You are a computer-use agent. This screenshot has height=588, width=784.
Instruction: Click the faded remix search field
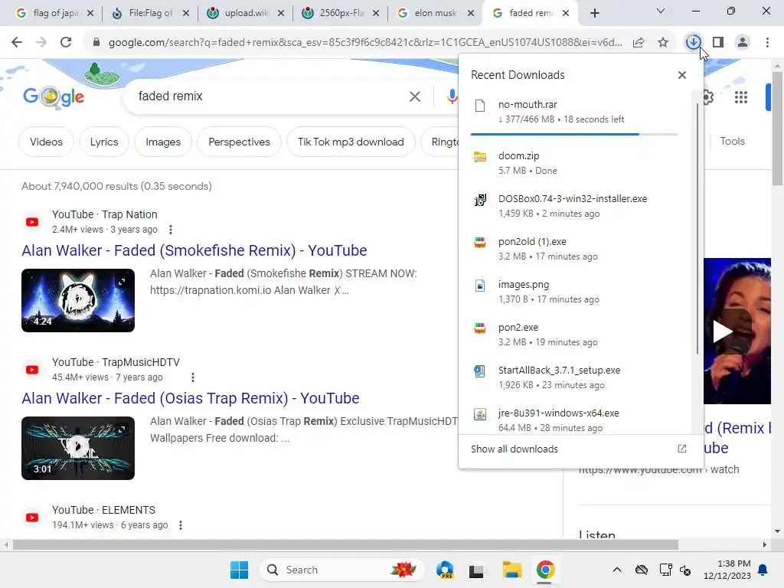(270, 96)
